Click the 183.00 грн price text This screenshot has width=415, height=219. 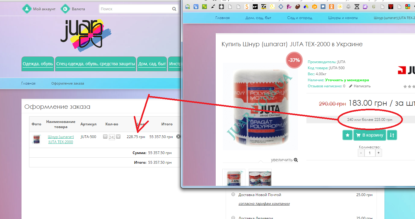[x=368, y=103]
